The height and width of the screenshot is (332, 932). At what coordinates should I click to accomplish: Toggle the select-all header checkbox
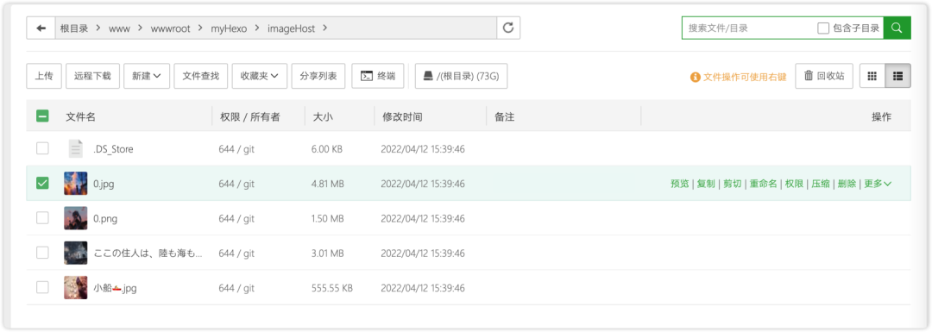click(x=42, y=116)
